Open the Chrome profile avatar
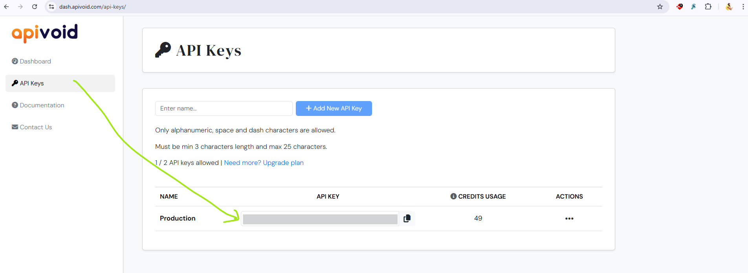Viewport: 748px width, 273px height. [x=729, y=7]
